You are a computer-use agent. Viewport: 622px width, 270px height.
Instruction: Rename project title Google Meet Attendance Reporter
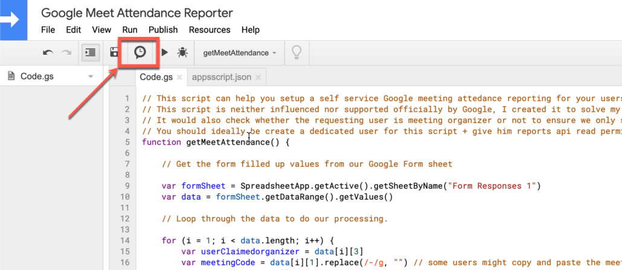click(x=137, y=13)
